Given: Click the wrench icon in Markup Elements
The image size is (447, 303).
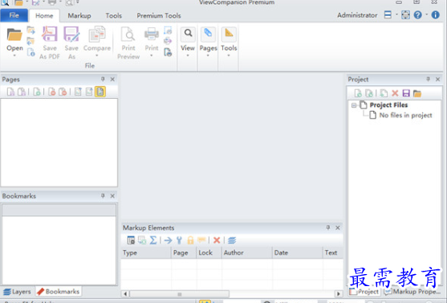Looking at the screenshot, I should tap(179, 240).
